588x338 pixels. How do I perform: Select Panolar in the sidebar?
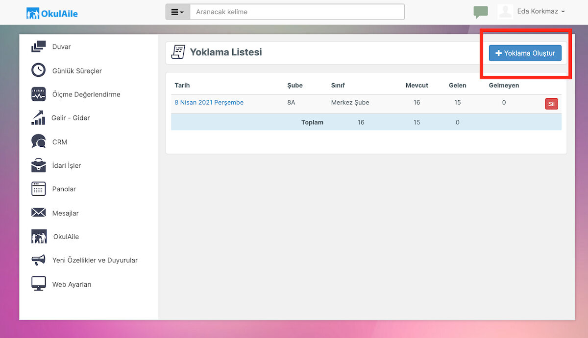pos(64,189)
